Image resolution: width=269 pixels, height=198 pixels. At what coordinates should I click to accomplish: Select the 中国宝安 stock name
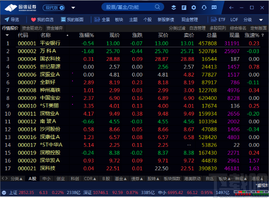point(50,98)
